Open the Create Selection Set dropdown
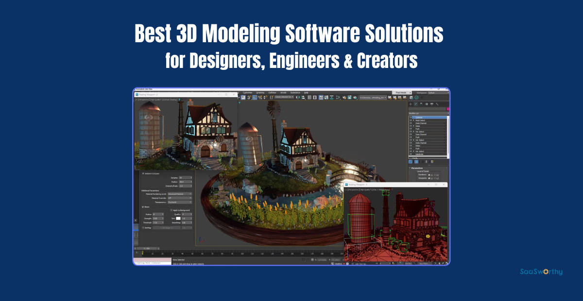This screenshot has width=583, height=301. coord(284,98)
